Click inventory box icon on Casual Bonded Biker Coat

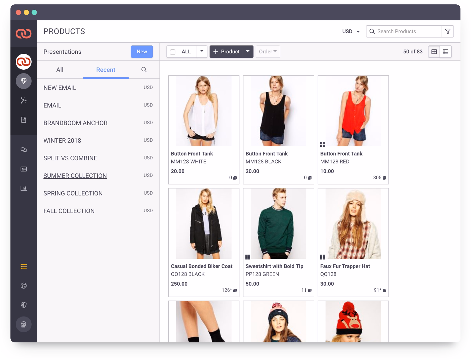click(x=235, y=290)
